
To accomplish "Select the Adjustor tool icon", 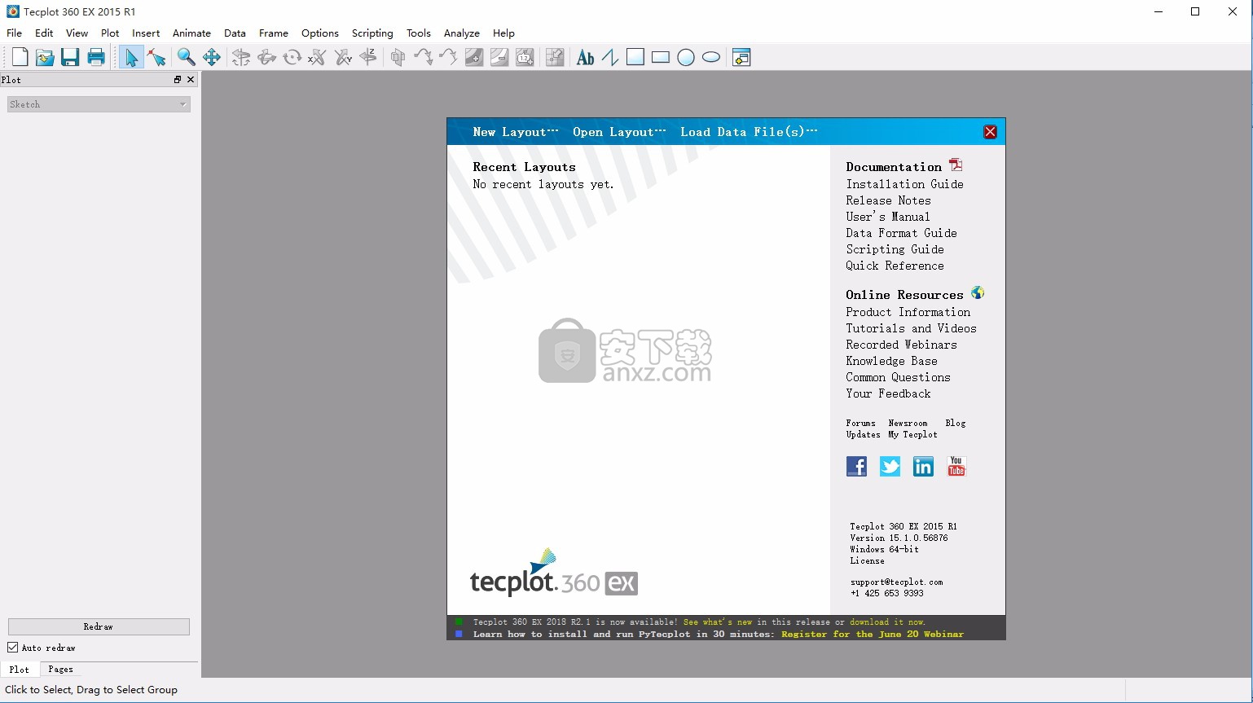I will 156,57.
